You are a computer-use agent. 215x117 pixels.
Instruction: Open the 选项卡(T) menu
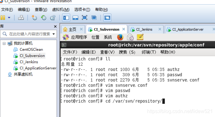click(x=82, y=9)
